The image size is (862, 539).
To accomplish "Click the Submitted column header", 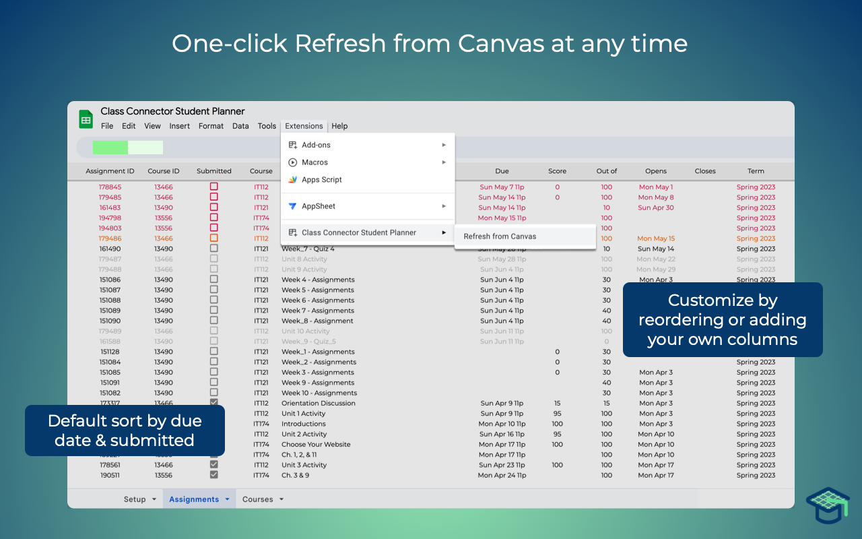I will 214,171.
